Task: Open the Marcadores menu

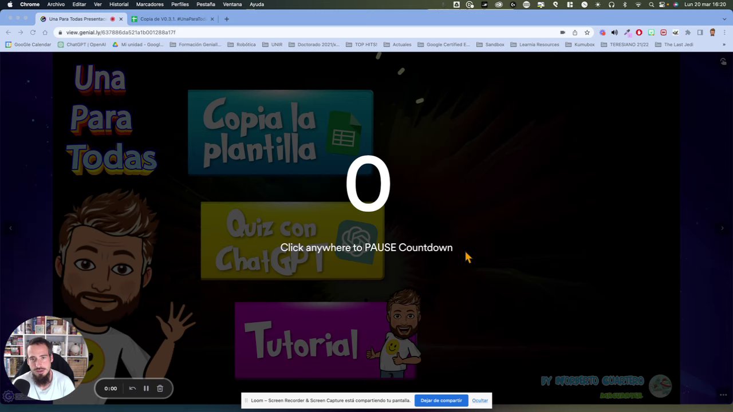Action: pyautogui.click(x=149, y=4)
